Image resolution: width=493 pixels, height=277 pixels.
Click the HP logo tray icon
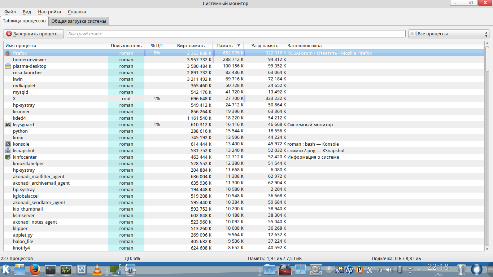coord(349,270)
